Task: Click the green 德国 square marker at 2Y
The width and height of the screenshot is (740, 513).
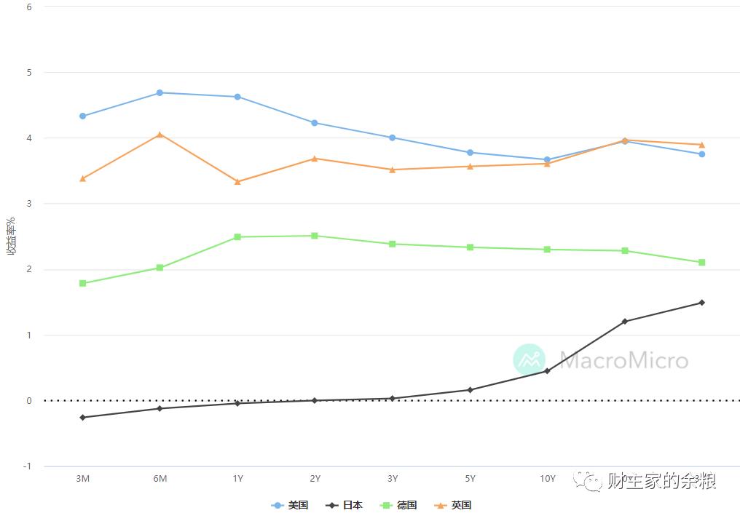Action: [x=315, y=236]
